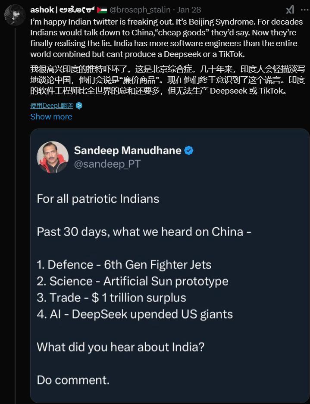Click the "Do comment." line in quoted tweet
The width and height of the screenshot is (310, 404).
pyautogui.click(x=73, y=380)
